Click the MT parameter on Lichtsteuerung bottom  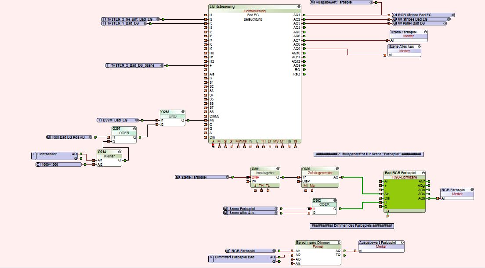(282, 141)
